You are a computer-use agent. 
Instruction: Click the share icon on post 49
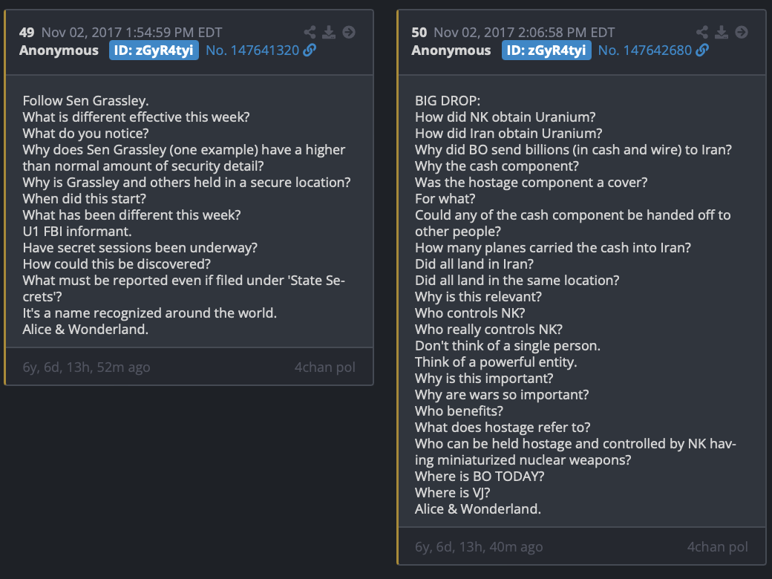click(310, 32)
